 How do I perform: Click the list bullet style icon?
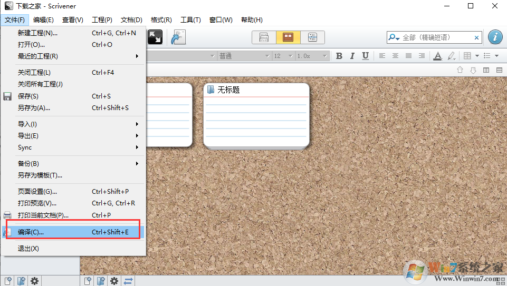pyautogui.click(x=487, y=56)
